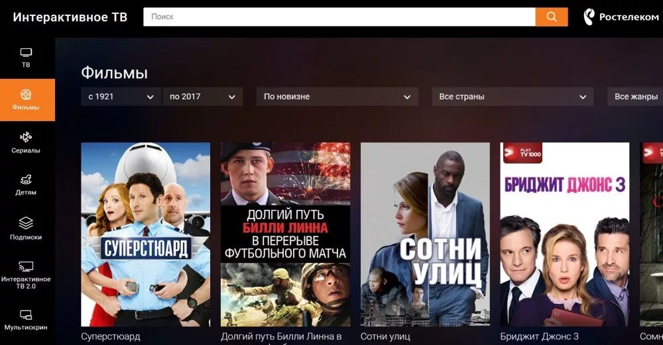The width and height of the screenshot is (663, 345).
Task: Click the 'Сотни улиц' title caption
Action: 385,336
